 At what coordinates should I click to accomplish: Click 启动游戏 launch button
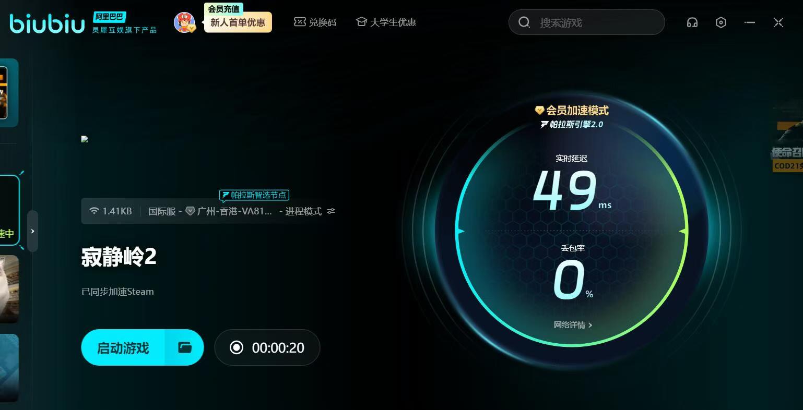pyautogui.click(x=123, y=347)
